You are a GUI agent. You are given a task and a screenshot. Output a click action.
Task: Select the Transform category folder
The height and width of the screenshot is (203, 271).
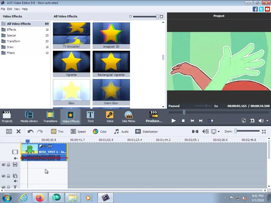click(25, 41)
